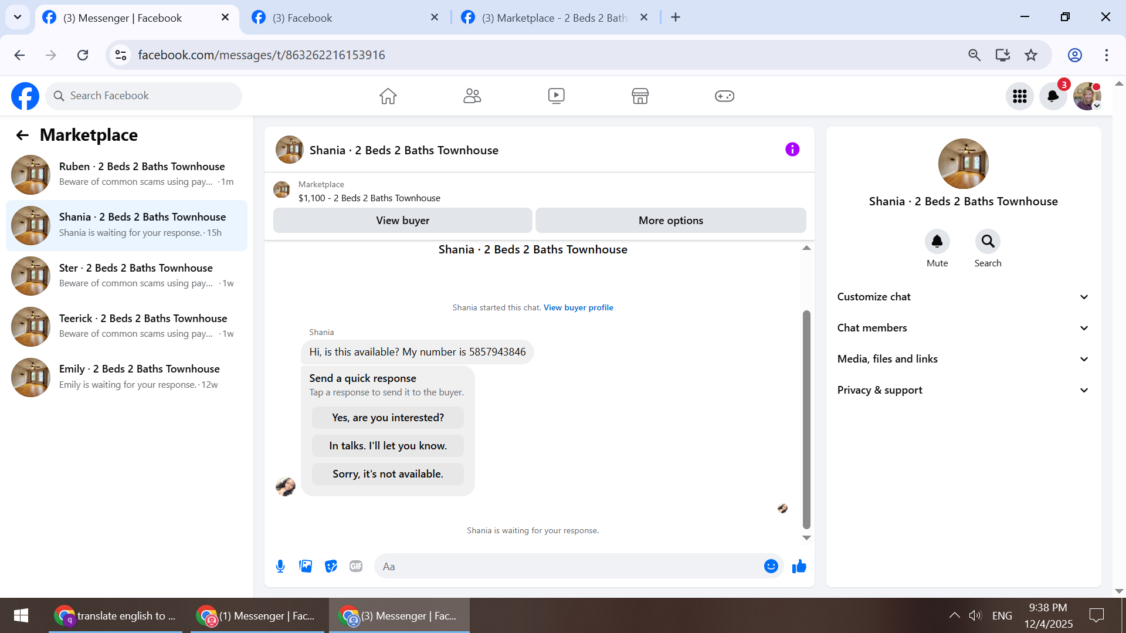Open the emoji picker in message box
The height and width of the screenshot is (633, 1126).
(771, 566)
